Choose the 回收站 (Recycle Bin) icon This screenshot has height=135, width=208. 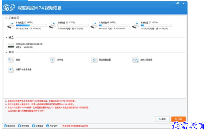[x=53, y=60]
